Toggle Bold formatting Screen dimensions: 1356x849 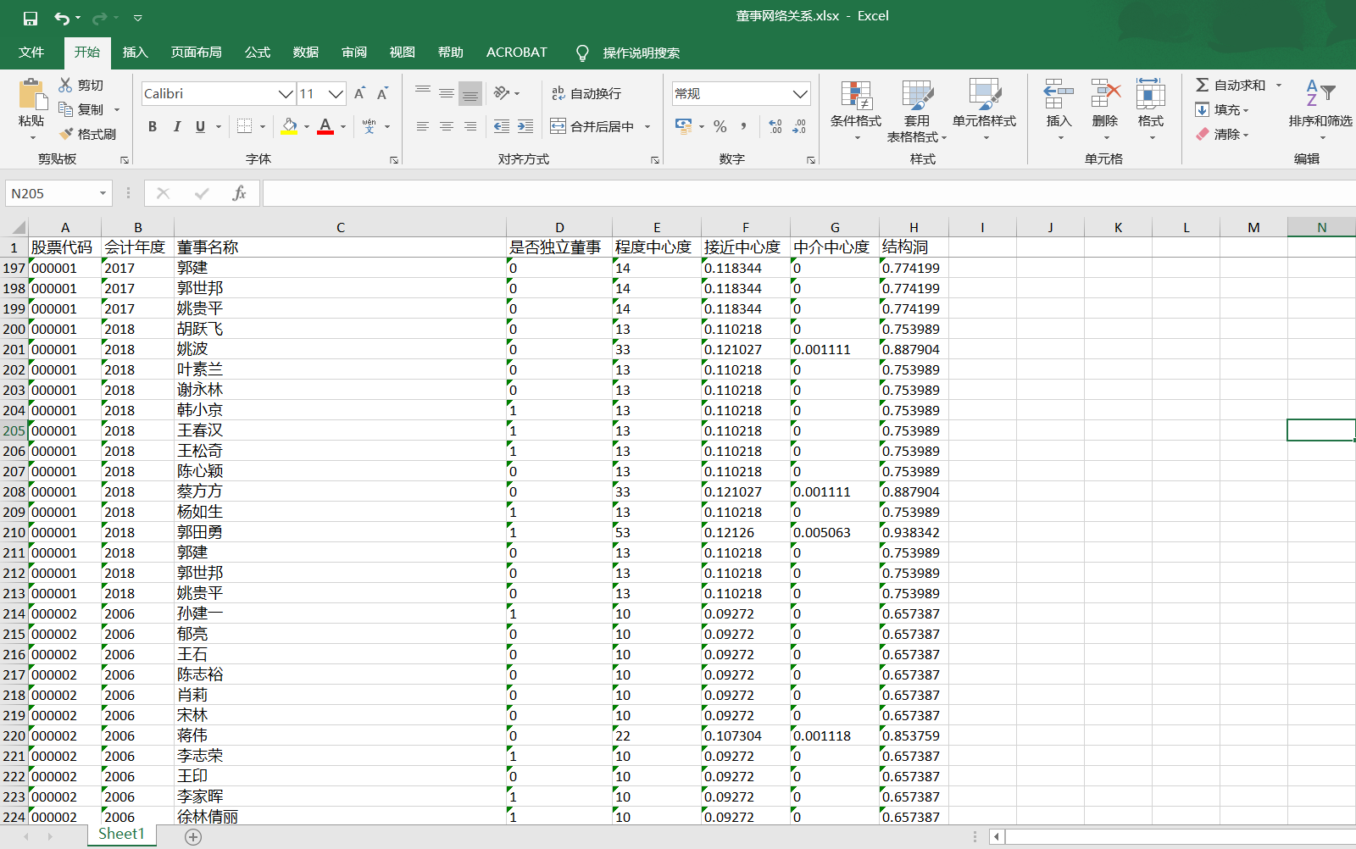tap(153, 126)
